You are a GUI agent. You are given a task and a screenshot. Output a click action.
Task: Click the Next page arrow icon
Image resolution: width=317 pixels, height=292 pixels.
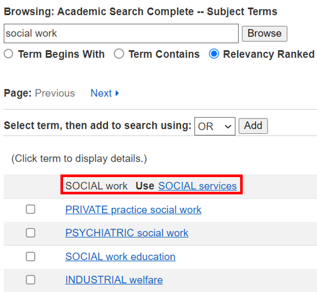click(x=117, y=93)
